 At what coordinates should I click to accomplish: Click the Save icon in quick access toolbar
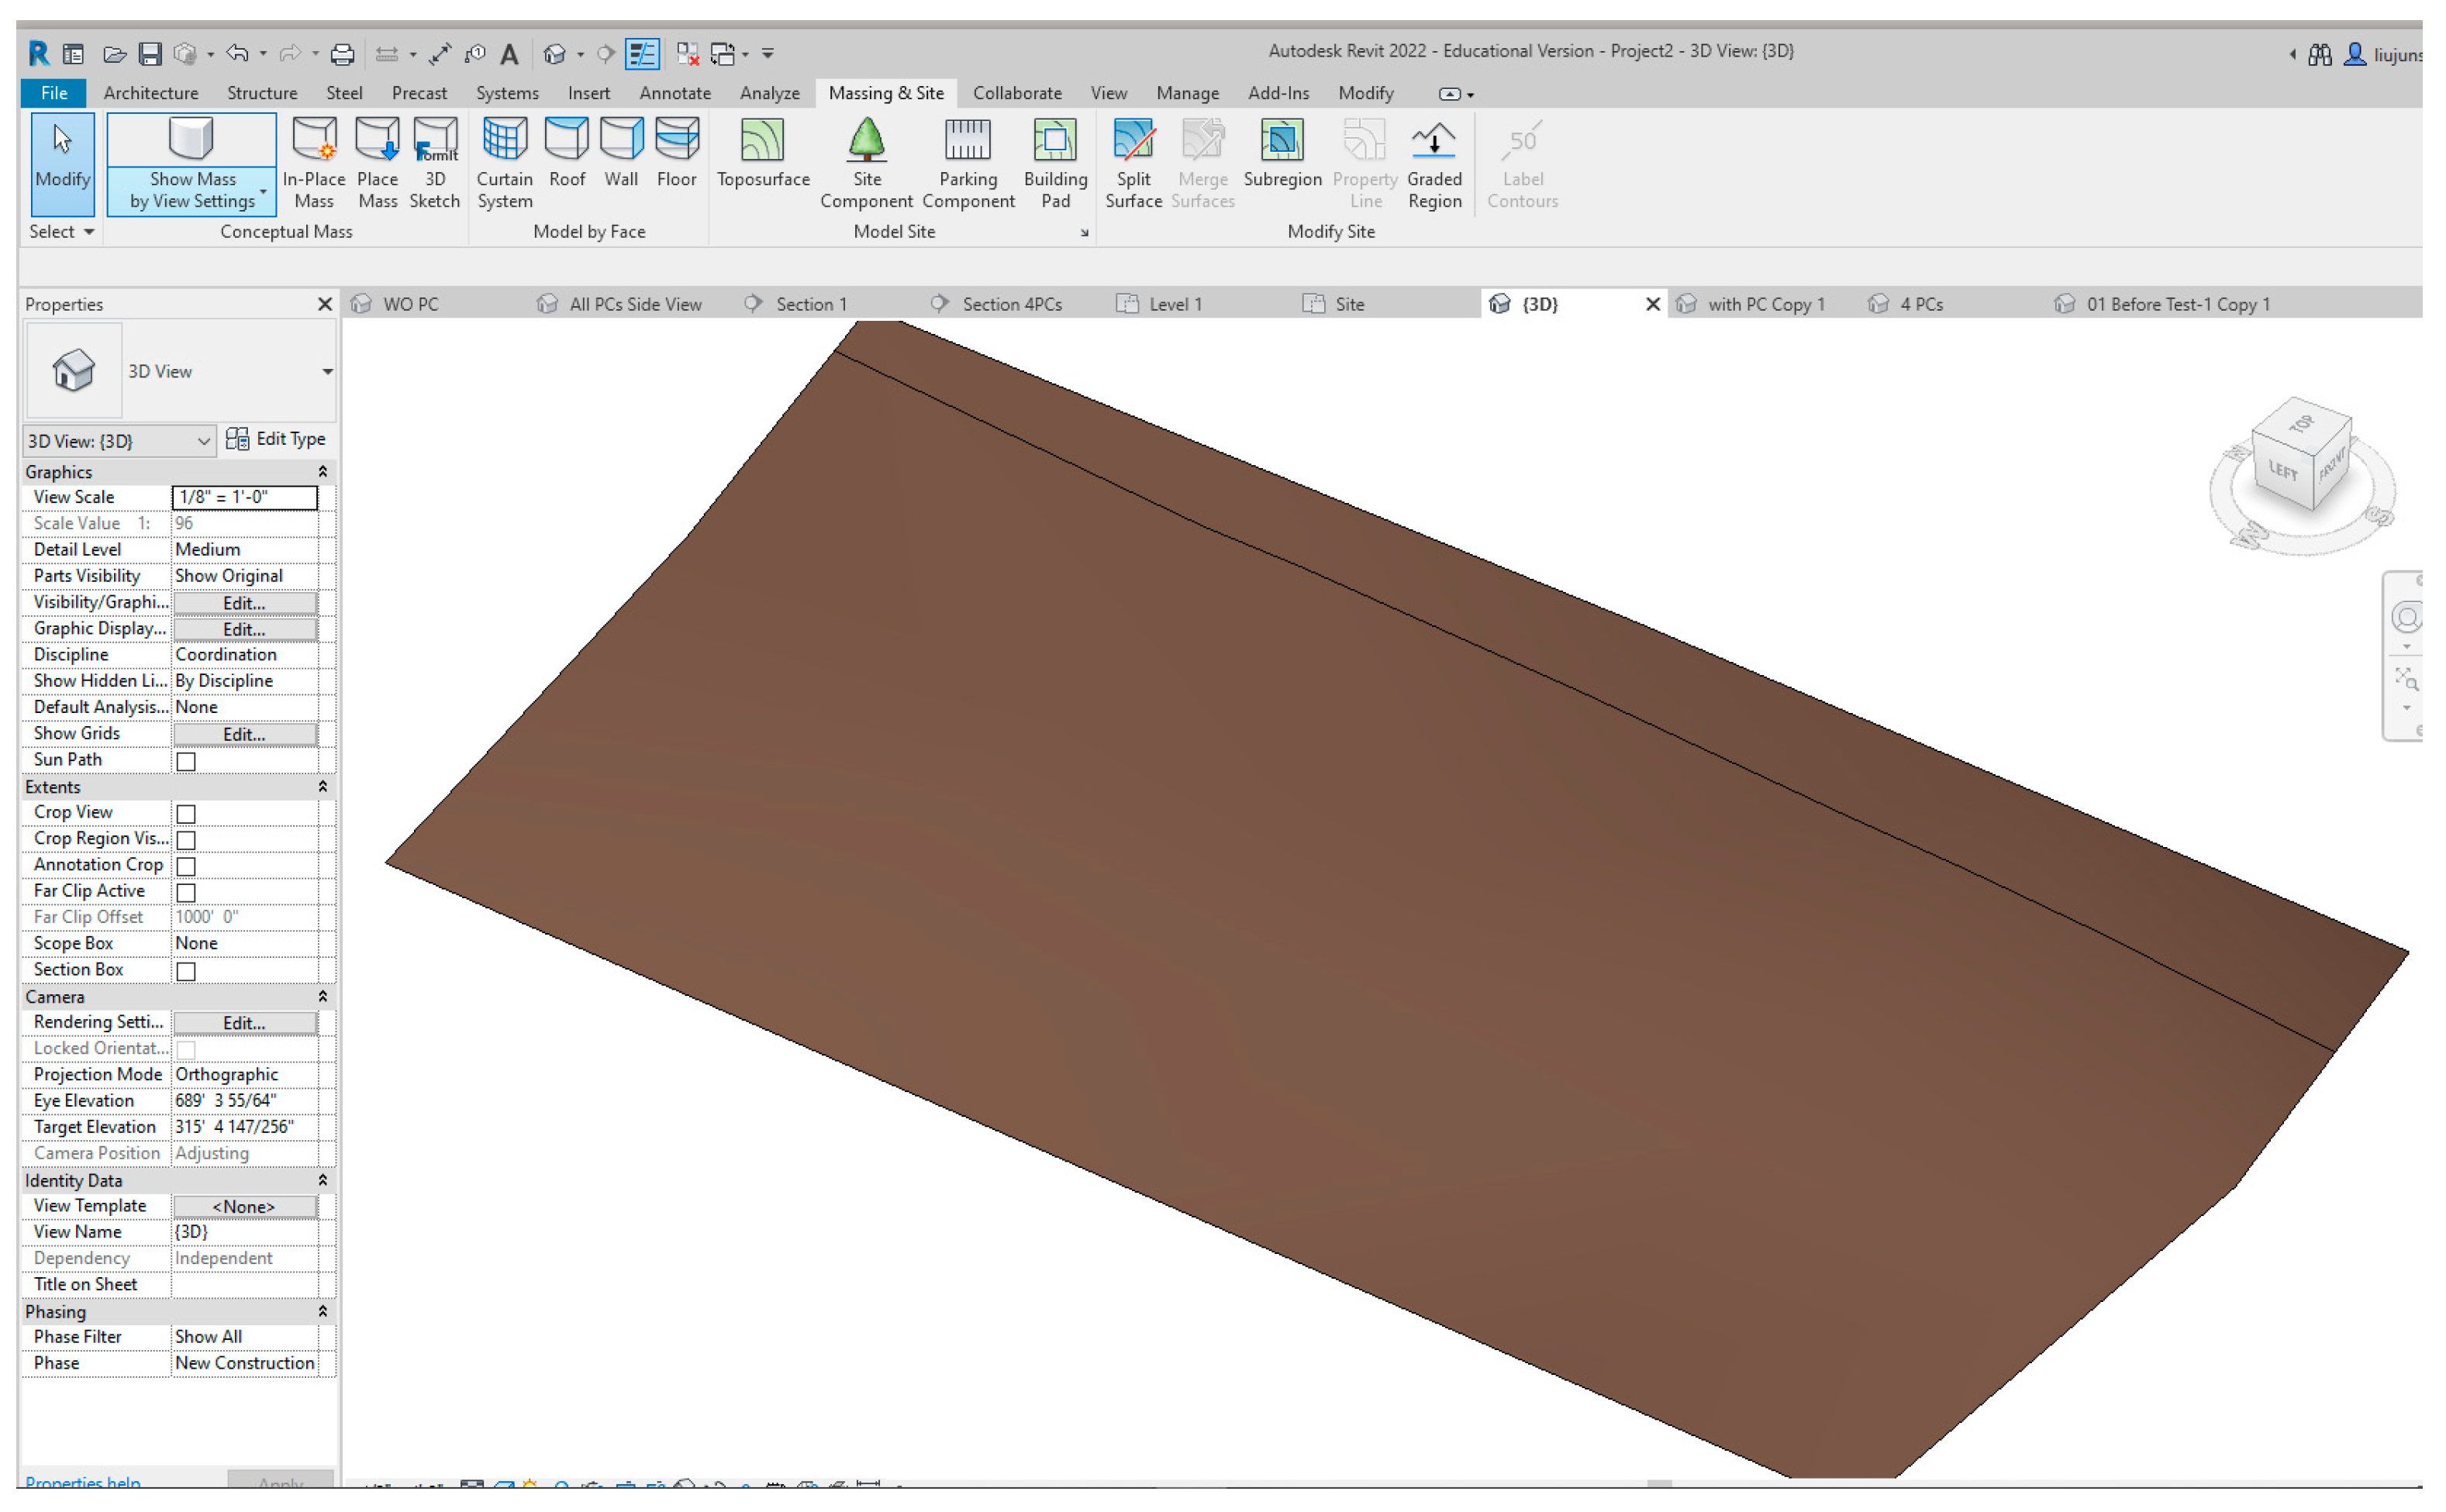coord(150,54)
